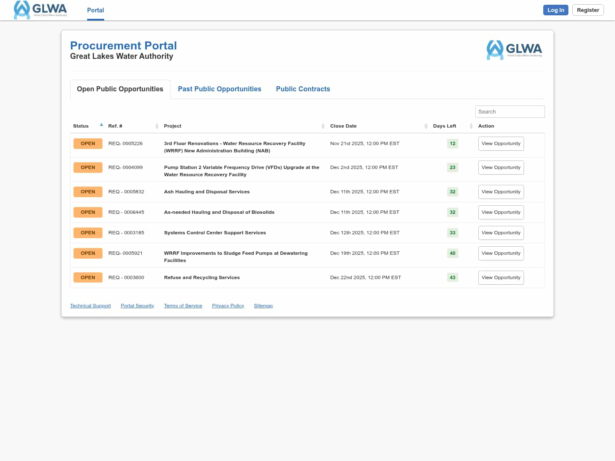The height and width of the screenshot is (461, 615).
Task: Follow the Privacy Policy link
Action: click(x=228, y=306)
